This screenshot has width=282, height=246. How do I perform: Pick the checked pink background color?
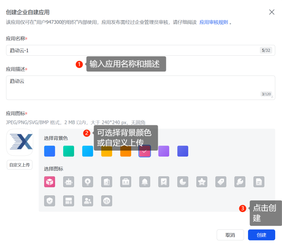point(145,151)
